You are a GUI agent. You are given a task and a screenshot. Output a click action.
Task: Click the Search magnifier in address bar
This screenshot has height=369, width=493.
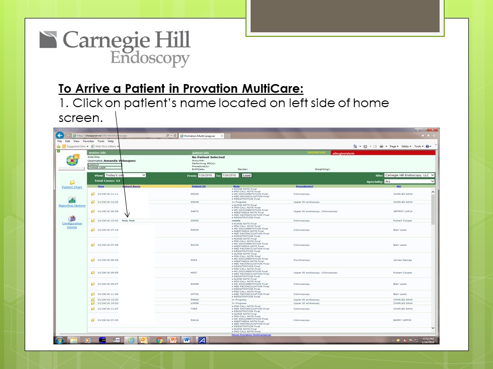point(167,135)
